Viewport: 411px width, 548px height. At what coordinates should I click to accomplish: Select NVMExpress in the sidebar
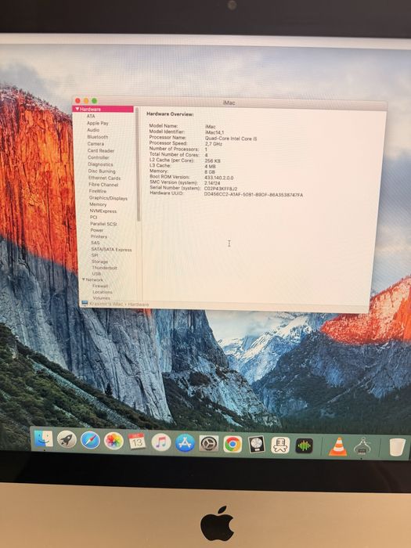click(x=103, y=211)
